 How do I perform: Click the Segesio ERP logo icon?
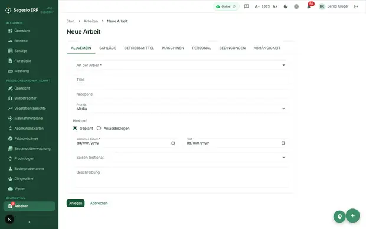click(8, 10)
